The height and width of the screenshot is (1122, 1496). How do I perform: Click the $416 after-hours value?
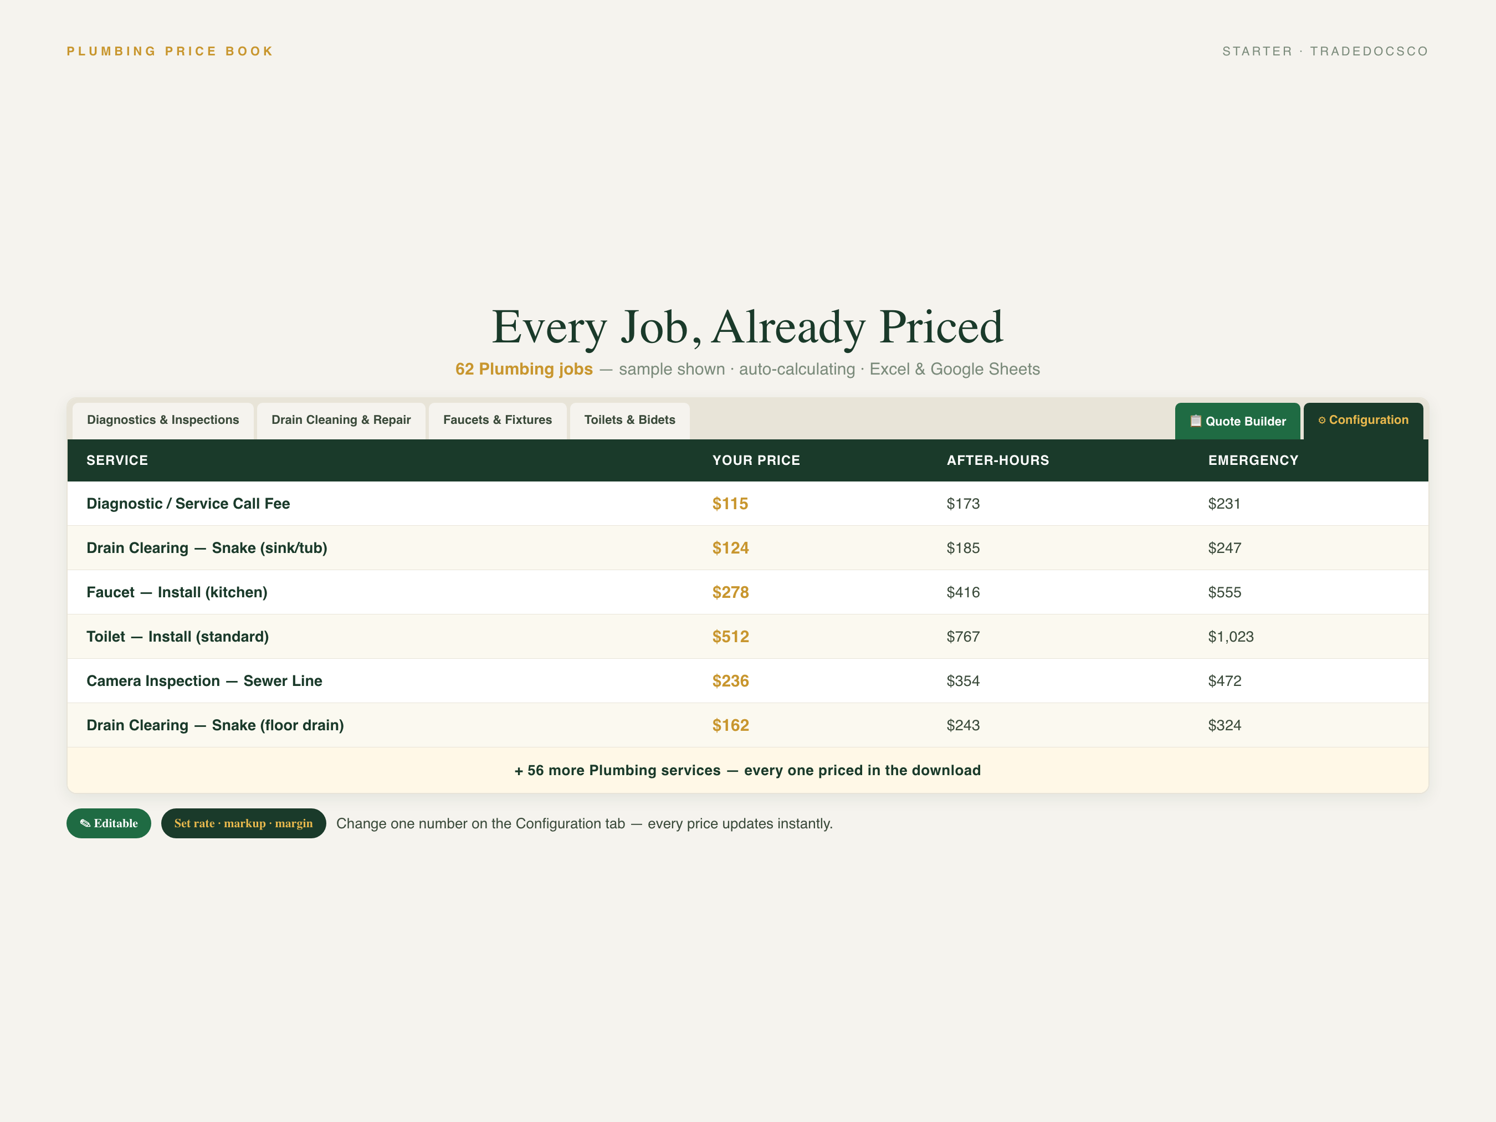point(963,592)
